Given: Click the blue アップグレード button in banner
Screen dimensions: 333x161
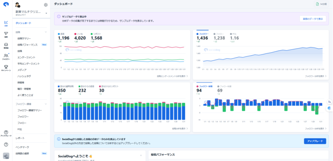Looking at the screenshot, I should coord(315,141).
